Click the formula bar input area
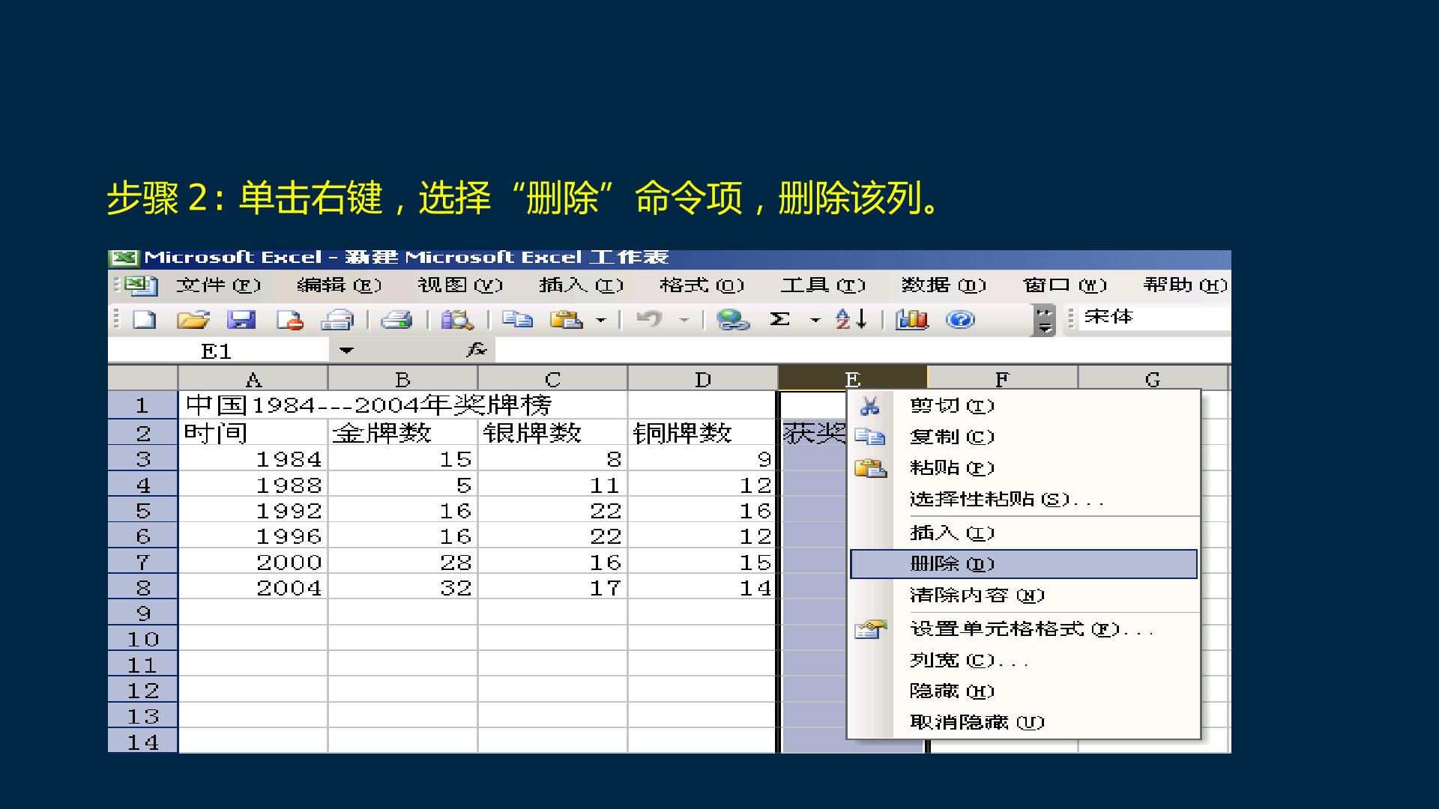This screenshot has width=1439, height=809. pos(863,350)
